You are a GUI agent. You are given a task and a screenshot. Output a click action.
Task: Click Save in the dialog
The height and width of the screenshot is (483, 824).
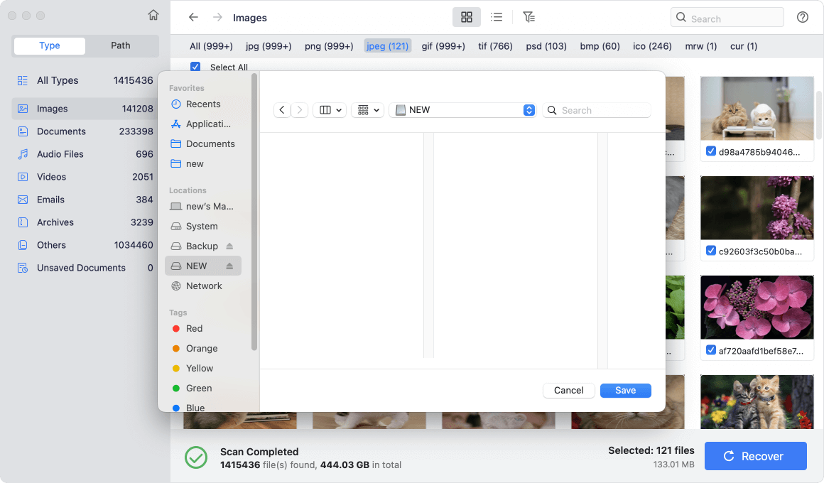point(624,390)
